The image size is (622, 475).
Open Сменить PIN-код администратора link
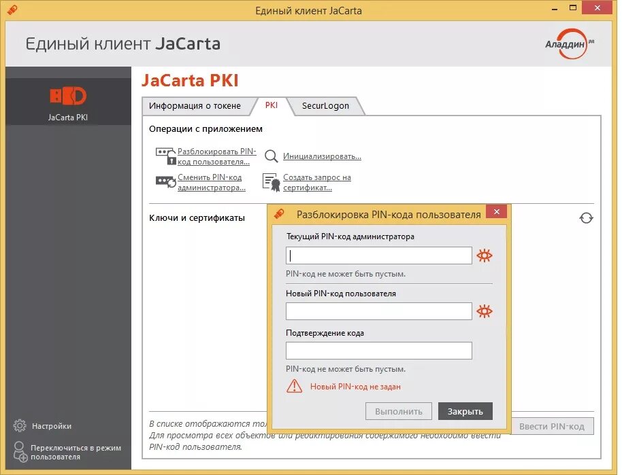[x=212, y=182]
